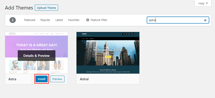
Task: Click the Google Plus icon in Astral preview
Action: coord(130,34)
